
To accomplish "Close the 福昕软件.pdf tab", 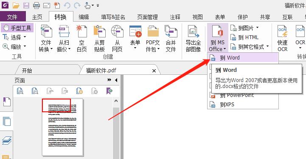I will click(x=154, y=71).
